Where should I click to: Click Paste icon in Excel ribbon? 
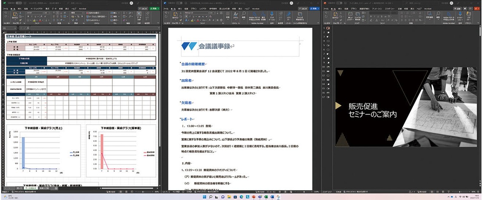coord(15,15)
